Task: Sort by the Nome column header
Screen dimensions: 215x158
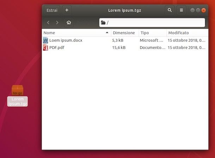Action: 76,33
